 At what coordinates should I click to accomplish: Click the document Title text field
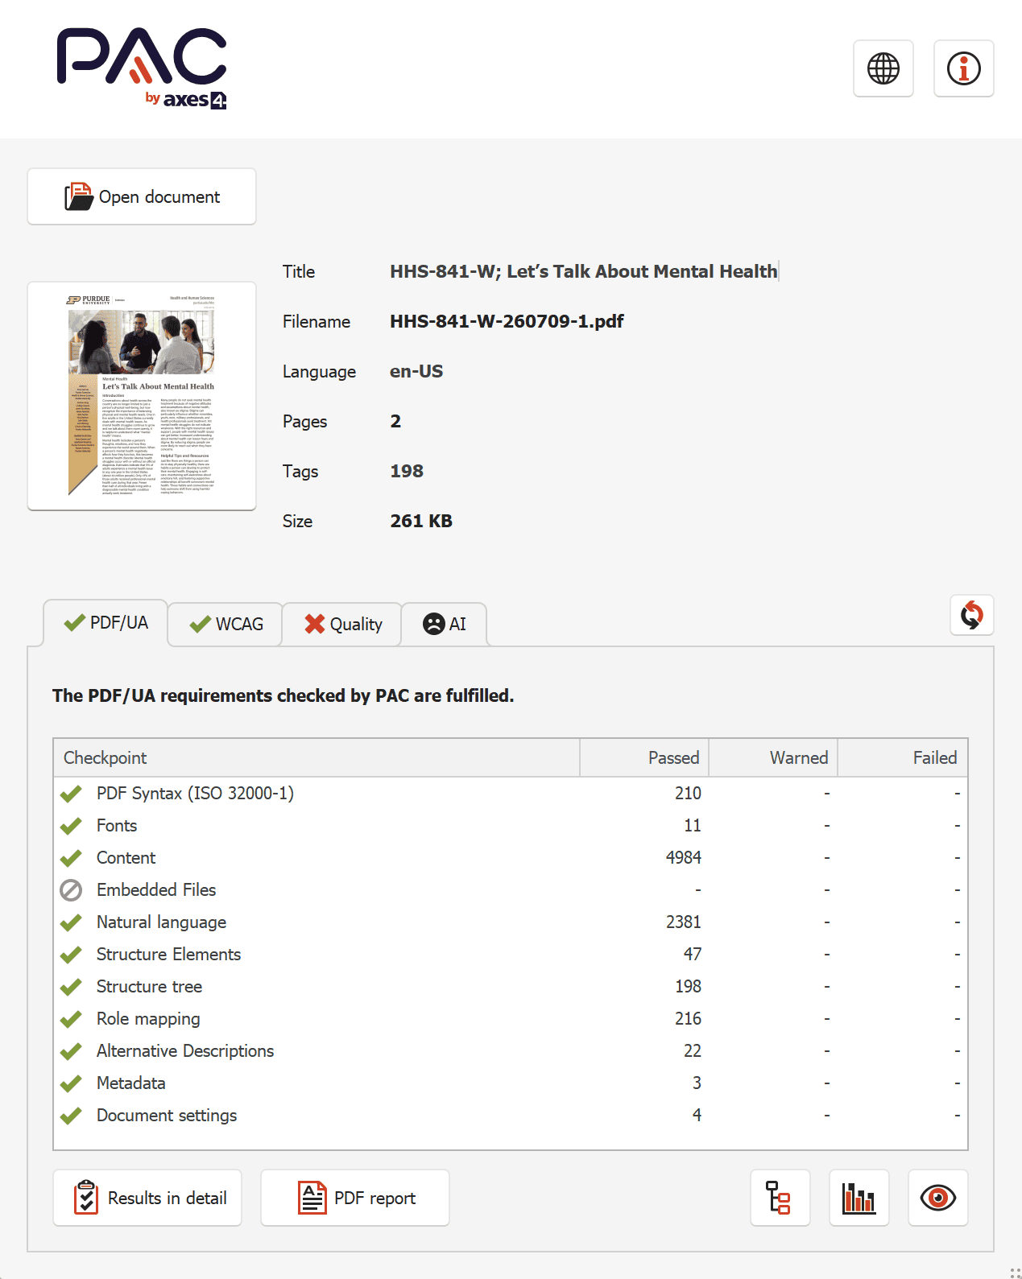tap(584, 271)
